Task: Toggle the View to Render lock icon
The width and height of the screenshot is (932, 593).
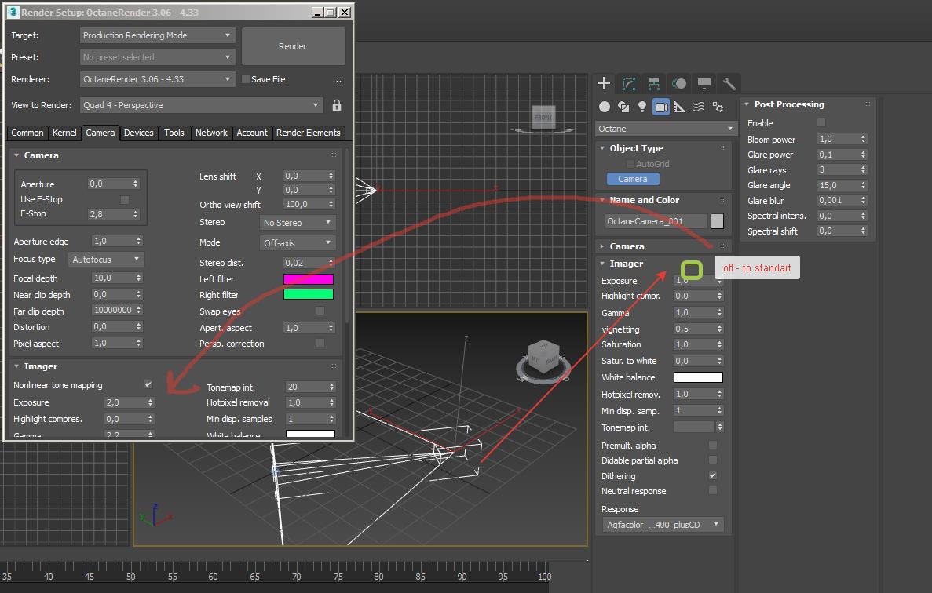Action: tap(336, 105)
